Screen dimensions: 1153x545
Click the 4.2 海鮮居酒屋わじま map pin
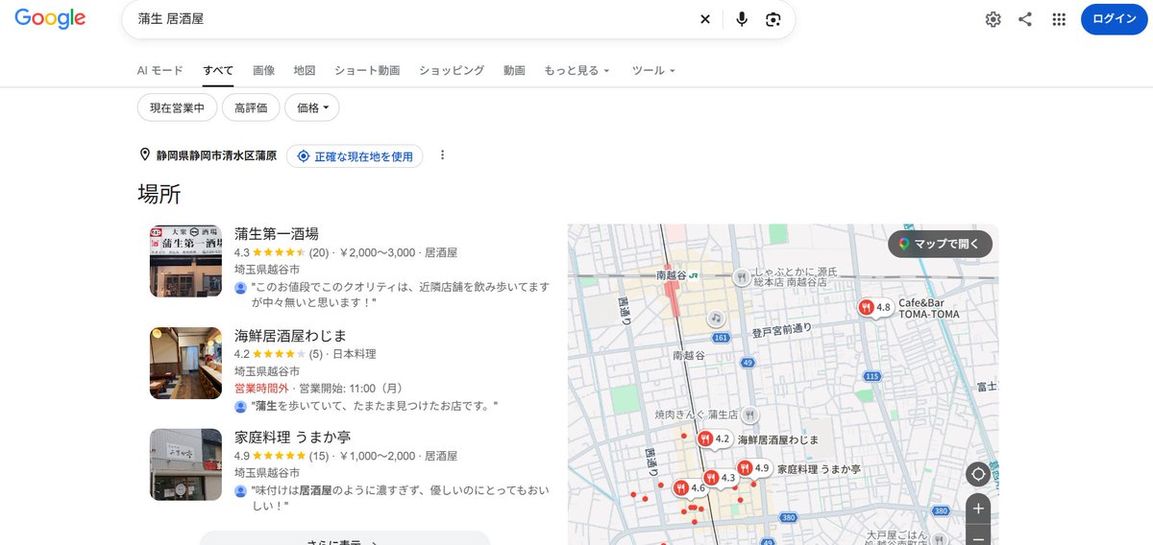point(715,439)
